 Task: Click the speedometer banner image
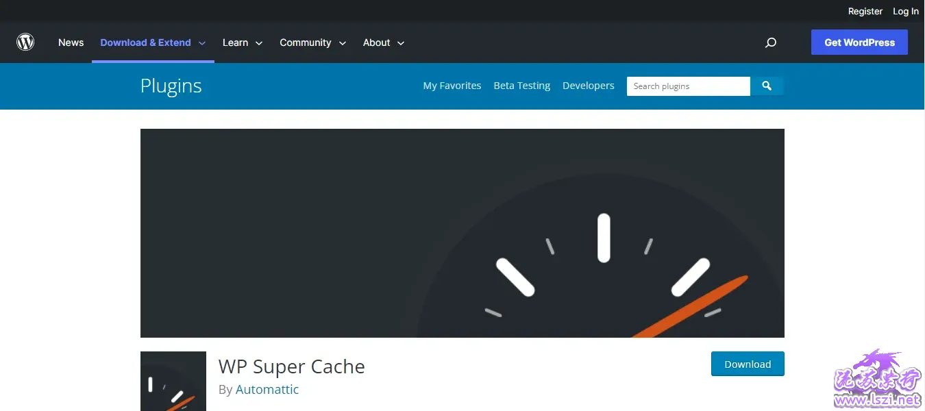(x=463, y=233)
